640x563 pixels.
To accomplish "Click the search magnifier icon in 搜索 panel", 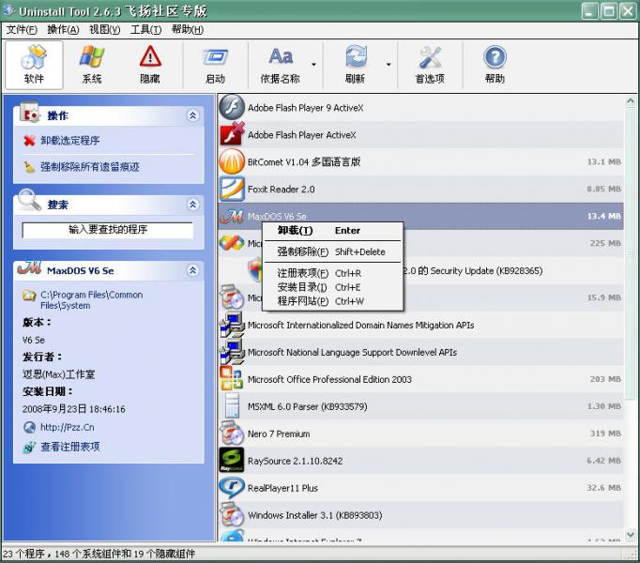I will [29, 200].
